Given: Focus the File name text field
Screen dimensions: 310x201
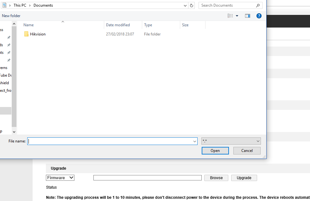Looking at the screenshot, I should point(111,141).
